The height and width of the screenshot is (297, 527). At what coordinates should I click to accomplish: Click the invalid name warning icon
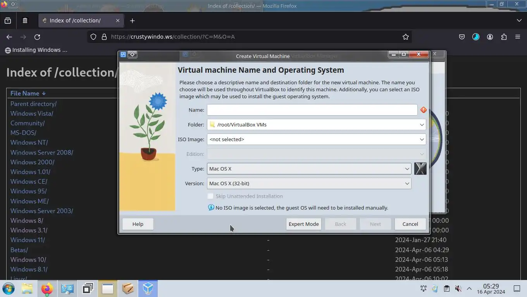tap(424, 110)
